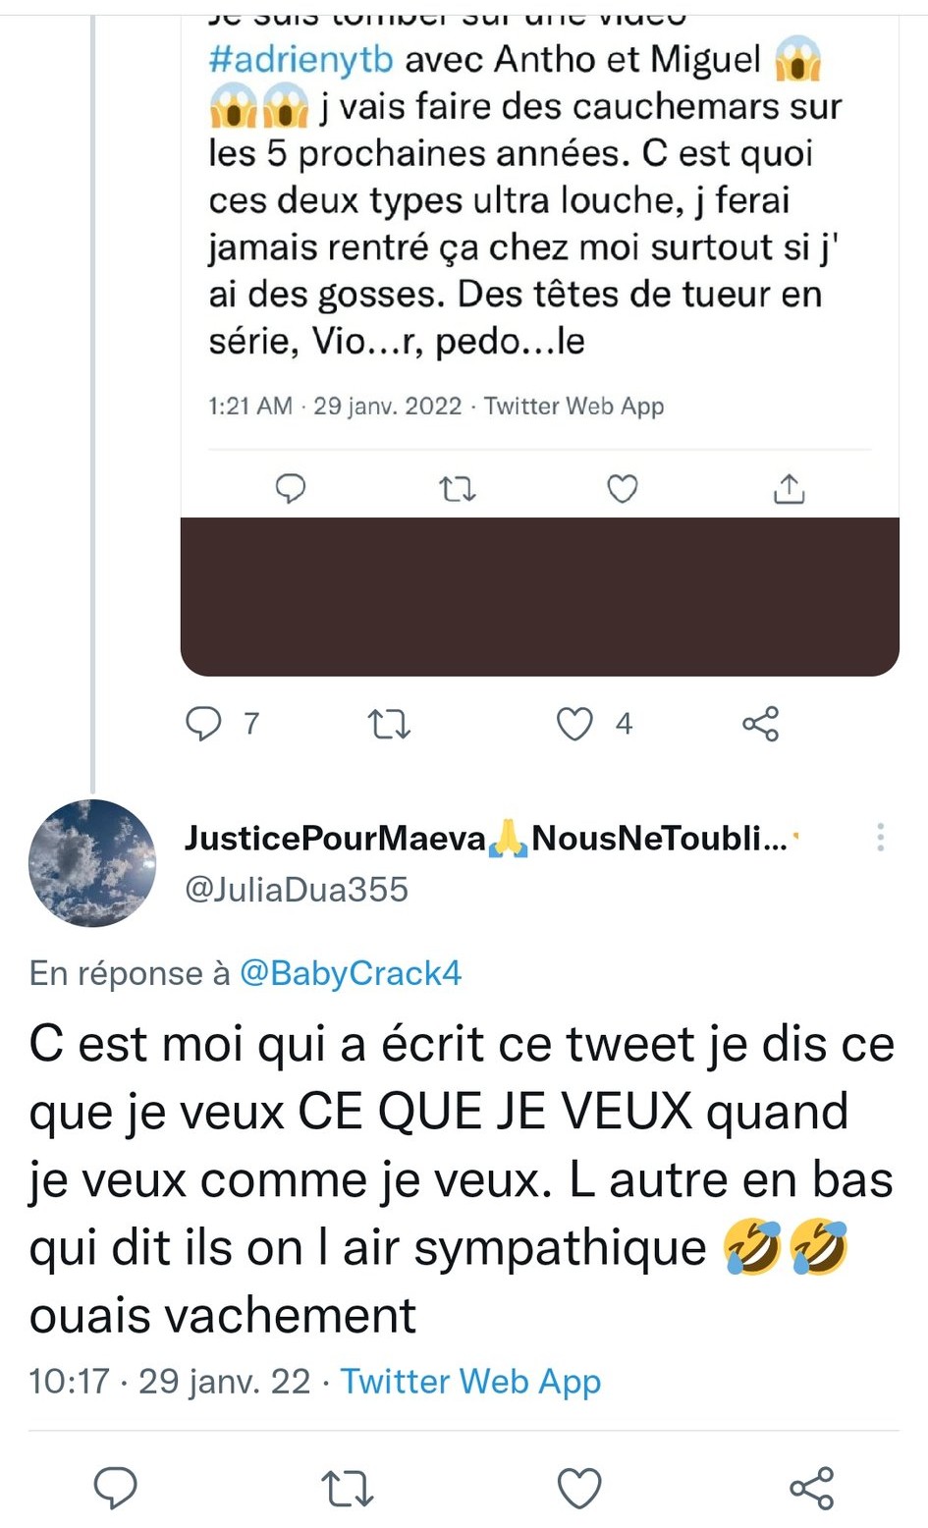Like JuliaDua355's reply at bottom

[579, 1488]
